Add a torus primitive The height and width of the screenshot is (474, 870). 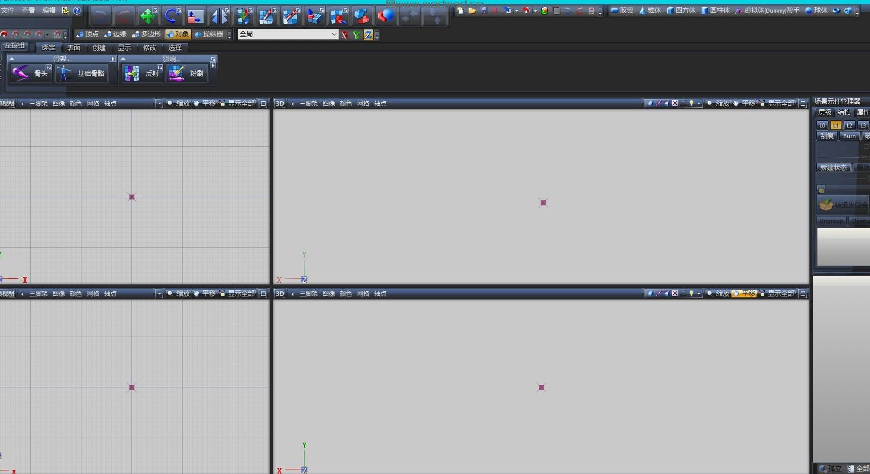(x=837, y=10)
